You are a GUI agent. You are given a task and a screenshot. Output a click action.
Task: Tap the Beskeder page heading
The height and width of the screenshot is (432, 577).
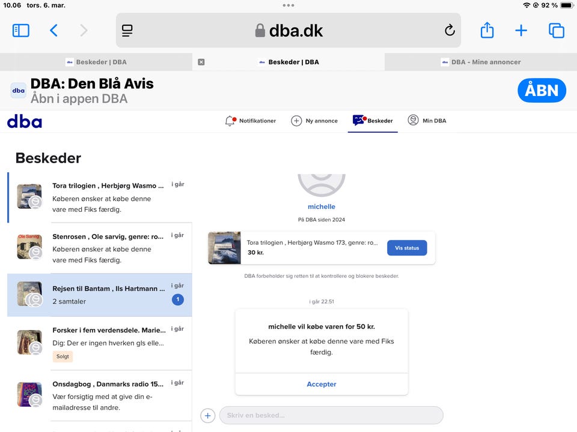coord(48,158)
